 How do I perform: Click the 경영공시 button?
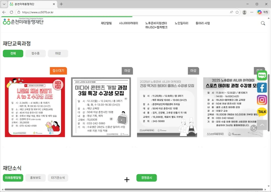coord(146,178)
